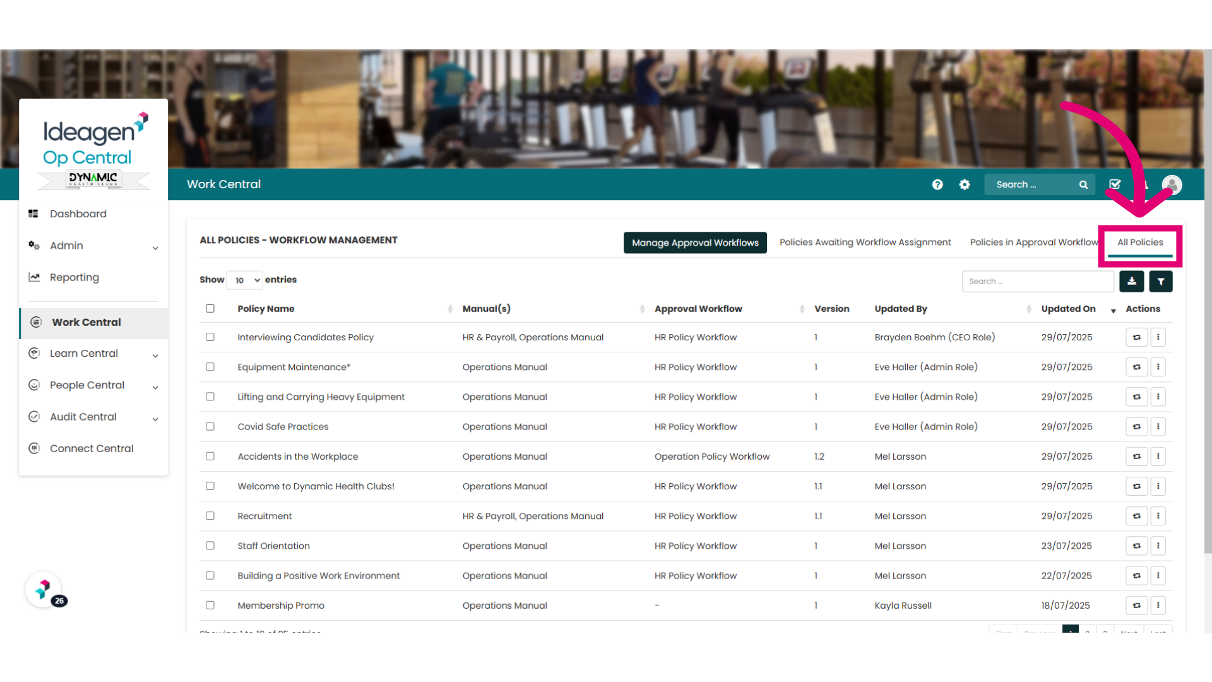1212x682 pixels.
Task: Select all policies via header checkbox
Action: pos(210,309)
